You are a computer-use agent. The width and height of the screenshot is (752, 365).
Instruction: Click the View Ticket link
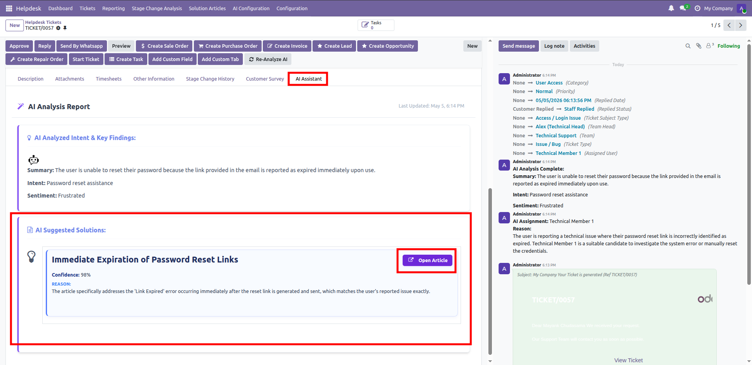(628, 360)
